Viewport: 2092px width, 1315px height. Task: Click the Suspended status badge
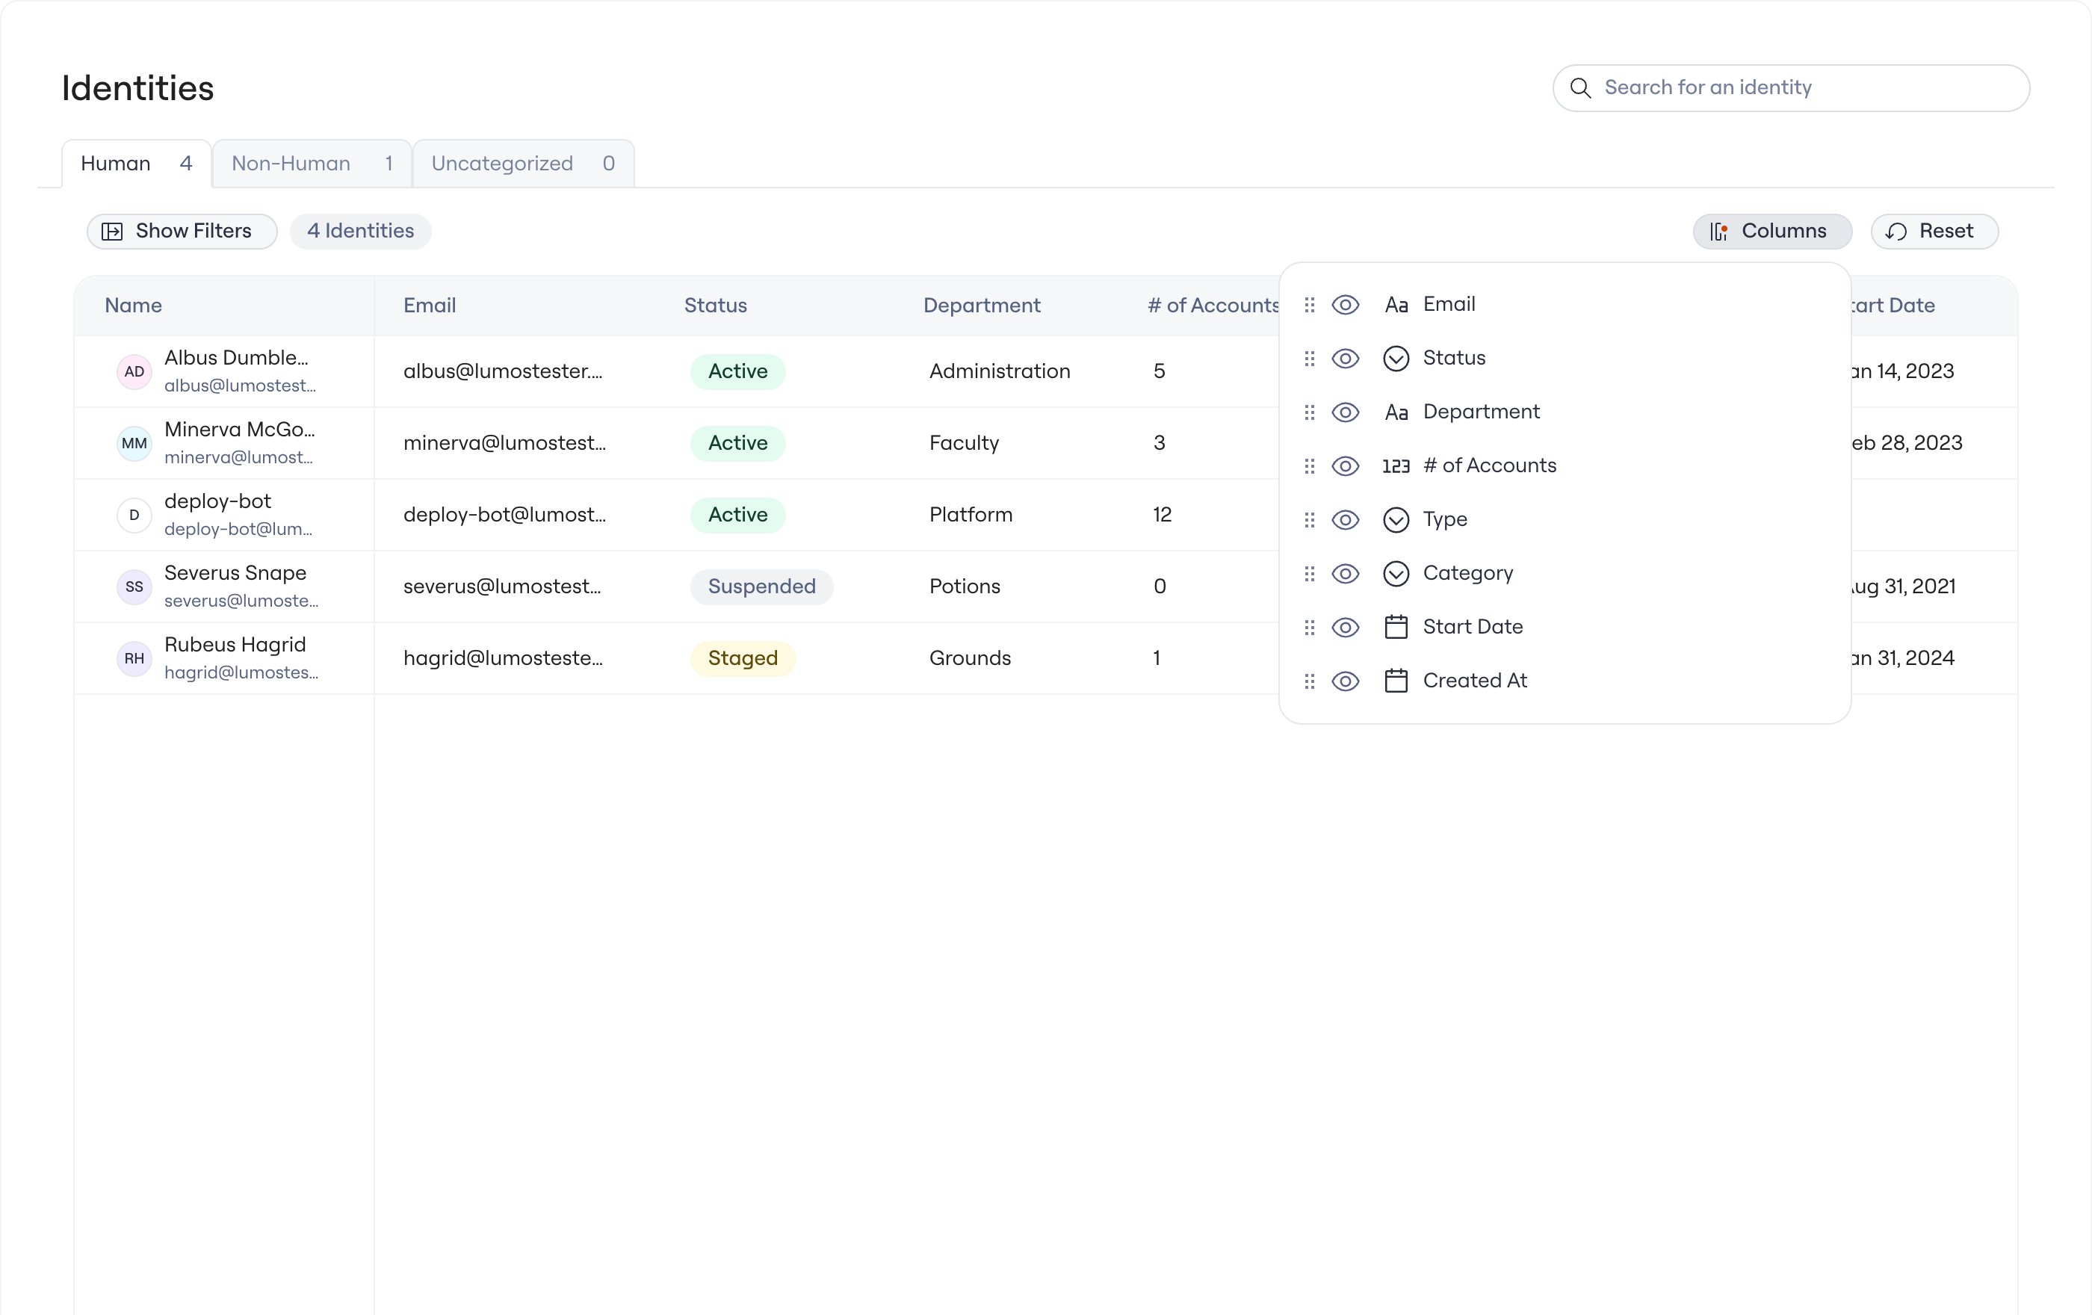click(761, 587)
